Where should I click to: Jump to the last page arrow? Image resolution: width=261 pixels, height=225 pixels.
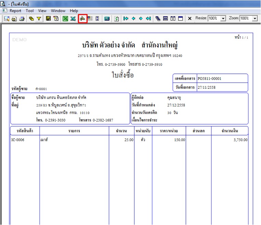pos(148,18)
